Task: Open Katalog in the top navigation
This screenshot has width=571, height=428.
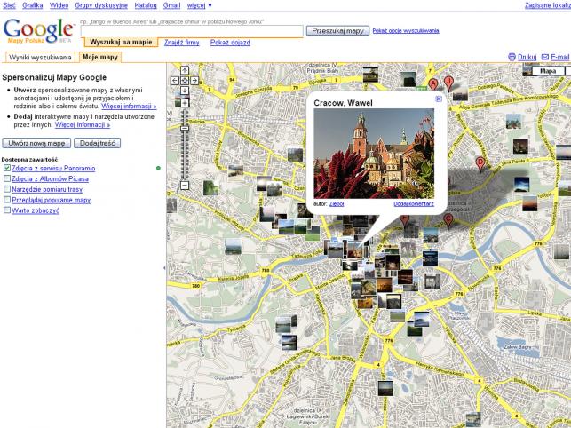Action: pyautogui.click(x=146, y=5)
